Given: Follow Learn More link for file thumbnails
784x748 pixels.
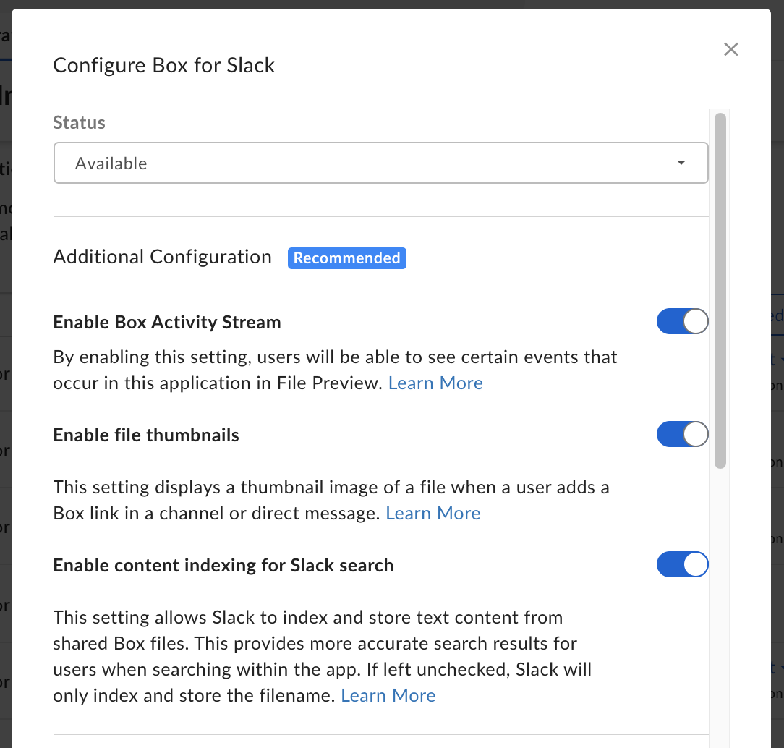Looking at the screenshot, I should 433,513.
